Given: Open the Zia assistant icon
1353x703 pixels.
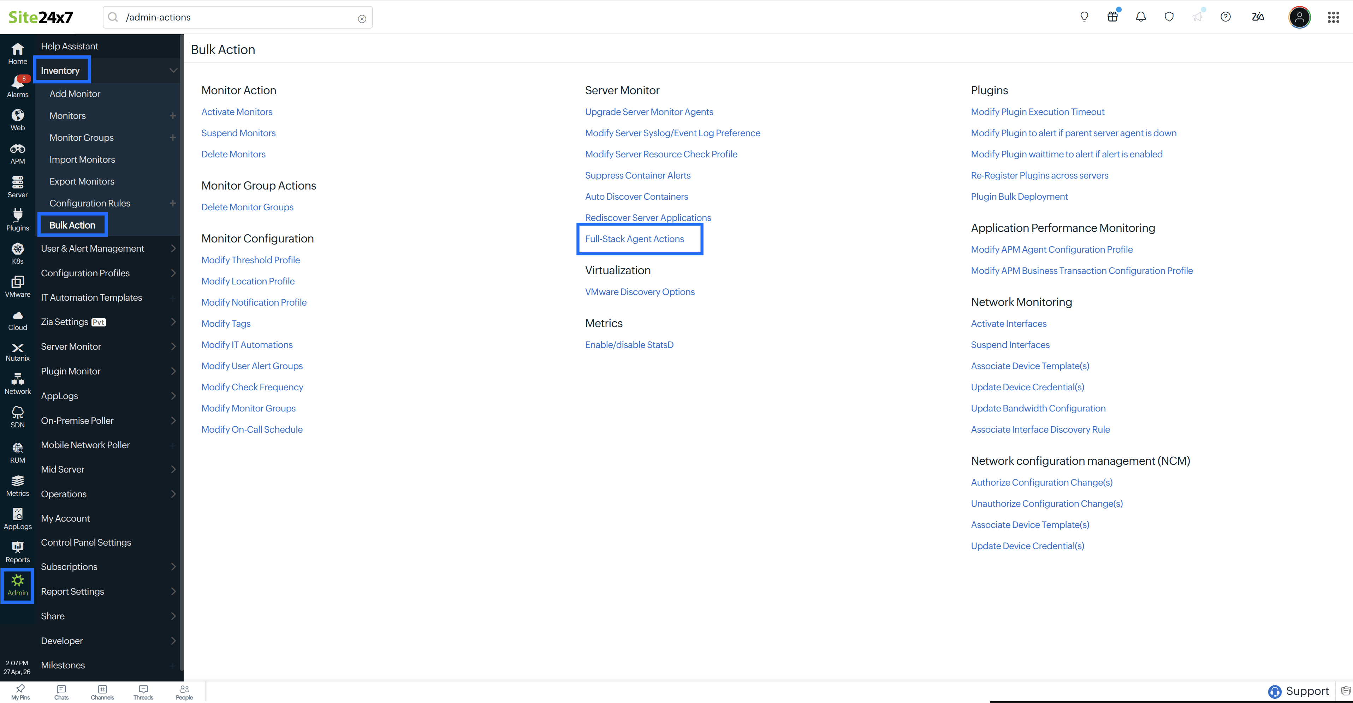Looking at the screenshot, I should (1258, 17).
